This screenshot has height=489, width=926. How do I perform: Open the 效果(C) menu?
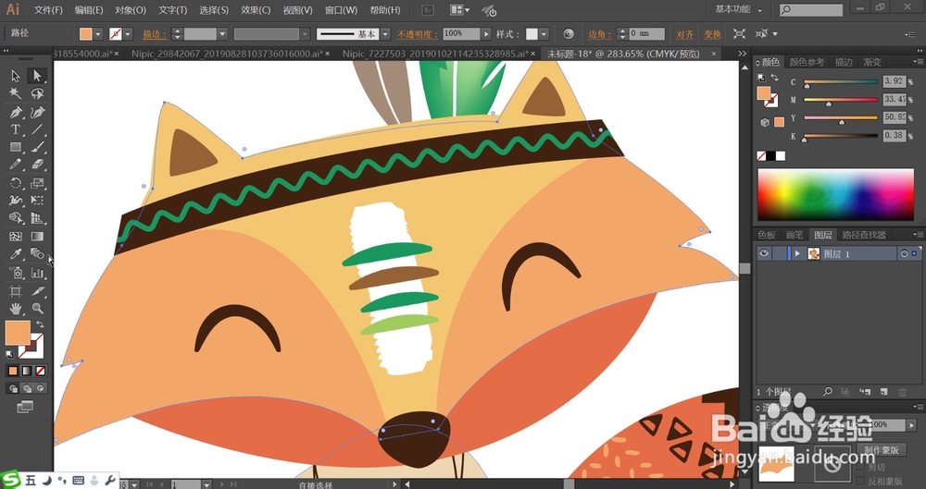(256, 10)
